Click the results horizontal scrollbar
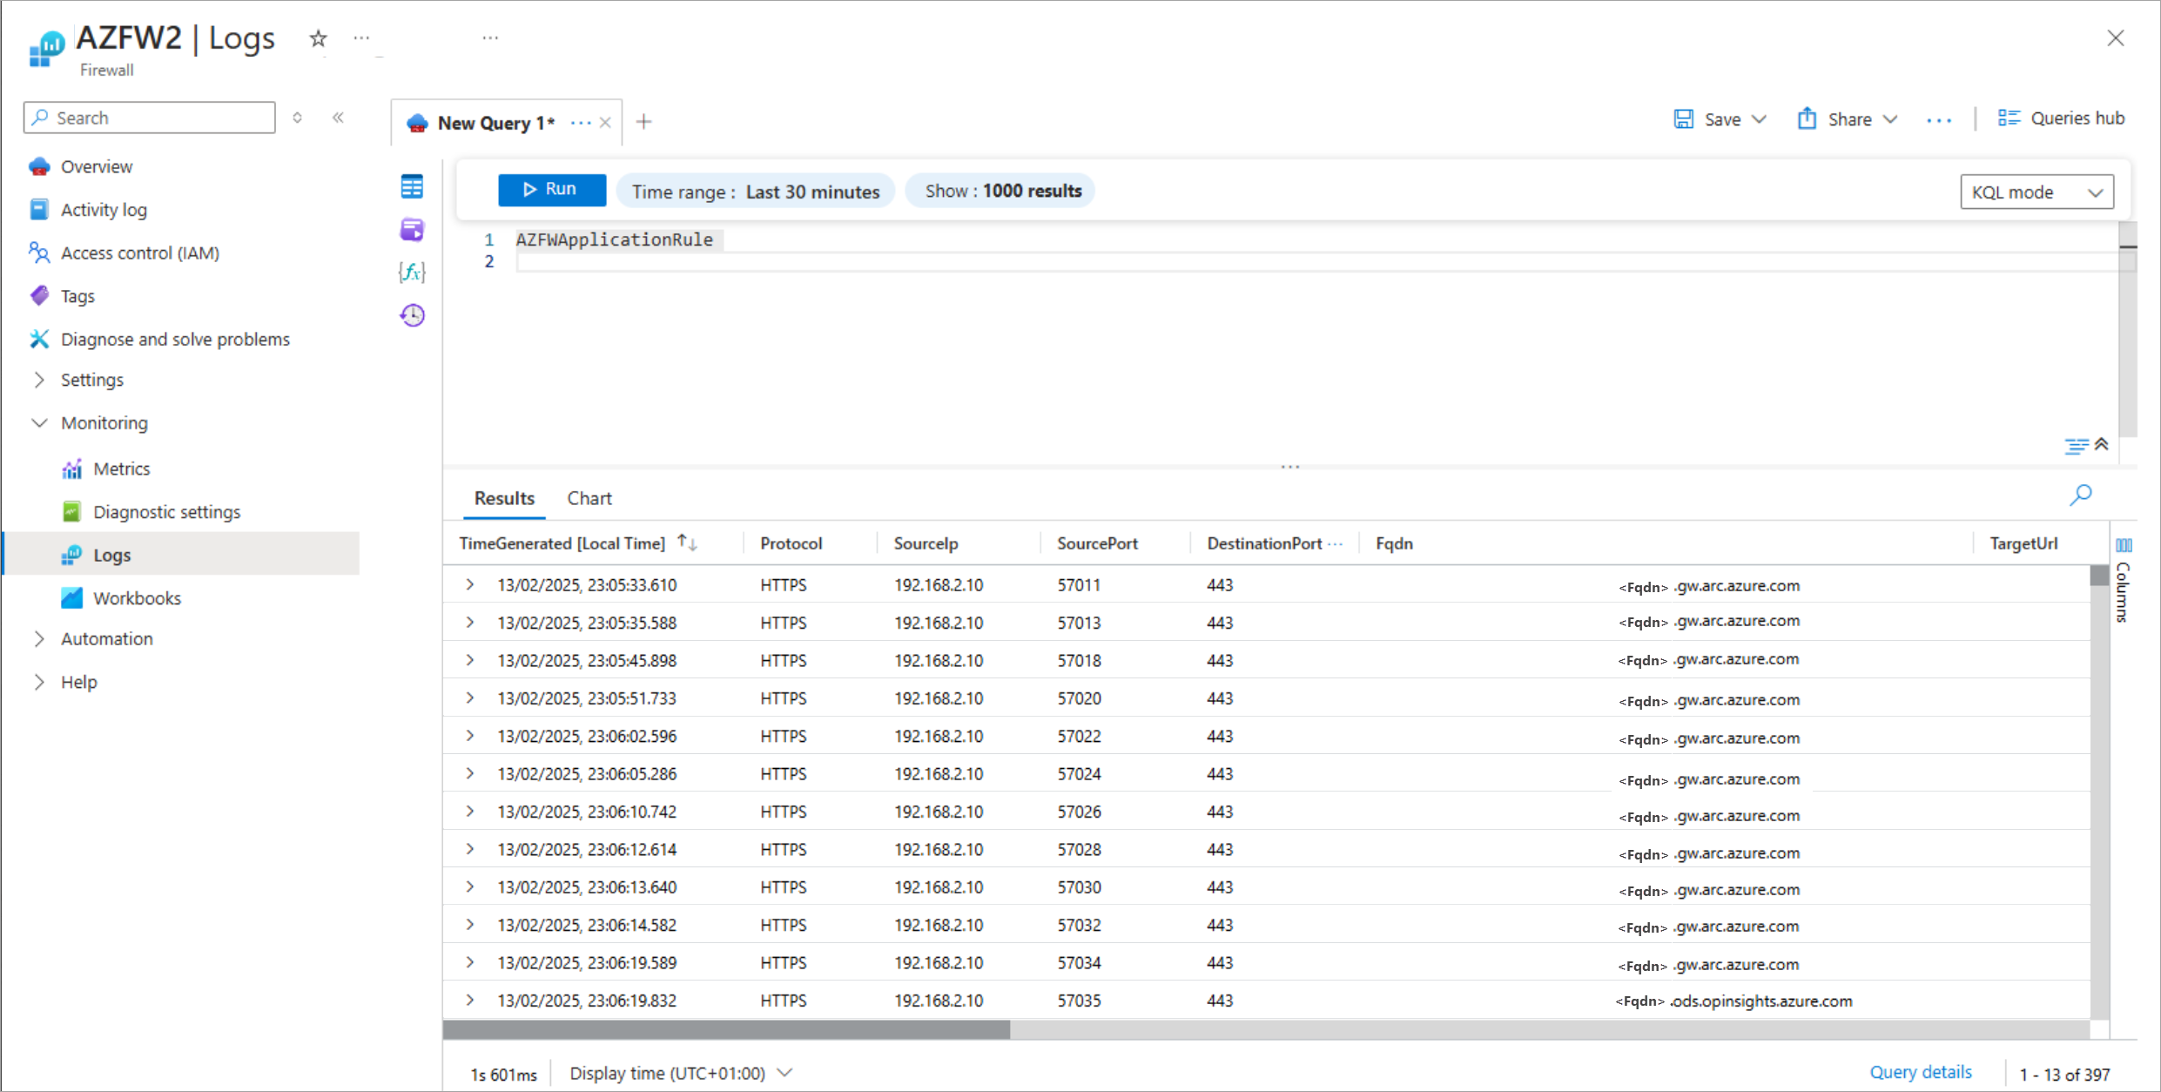The height and width of the screenshot is (1092, 2161). (726, 1030)
